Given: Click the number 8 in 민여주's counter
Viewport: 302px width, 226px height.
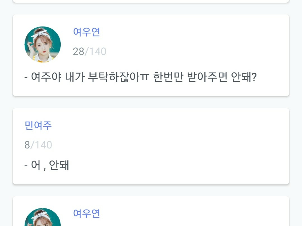Looking at the screenshot, I should pyautogui.click(x=27, y=145).
